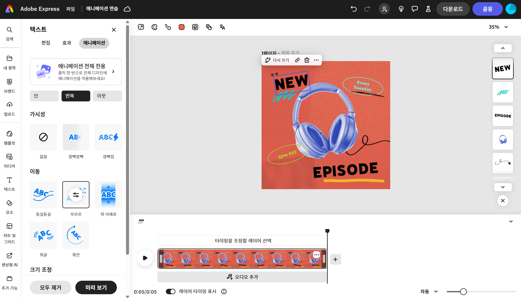Open the Generative AI (생성형 AI) sidebar
This screenshot has width=521, height=298.
click(9, 260)
